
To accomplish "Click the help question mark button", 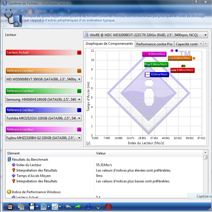I will [196, 2].
